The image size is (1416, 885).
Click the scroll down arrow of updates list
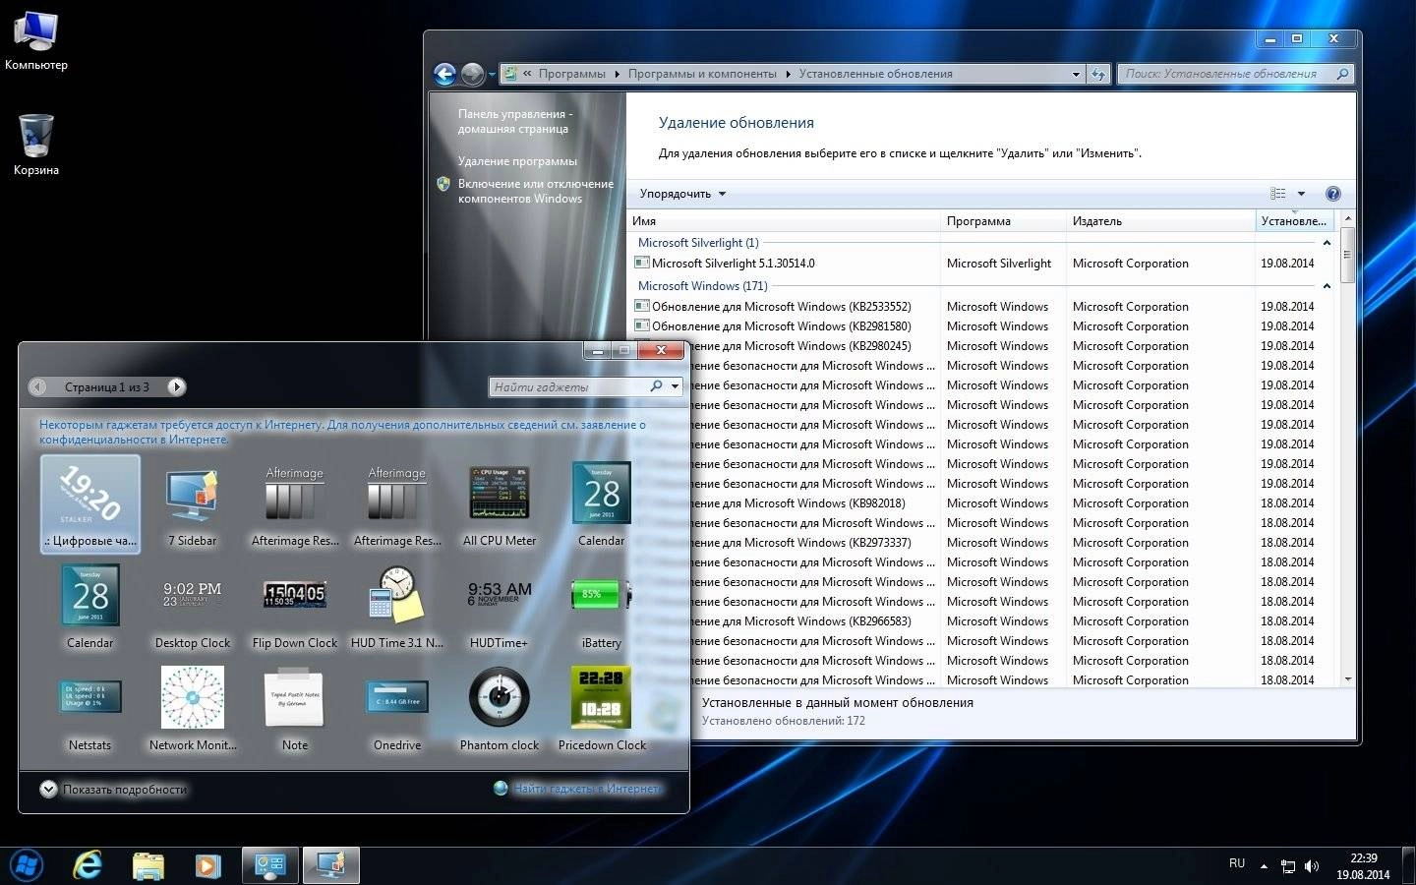tap(1347, 679)
